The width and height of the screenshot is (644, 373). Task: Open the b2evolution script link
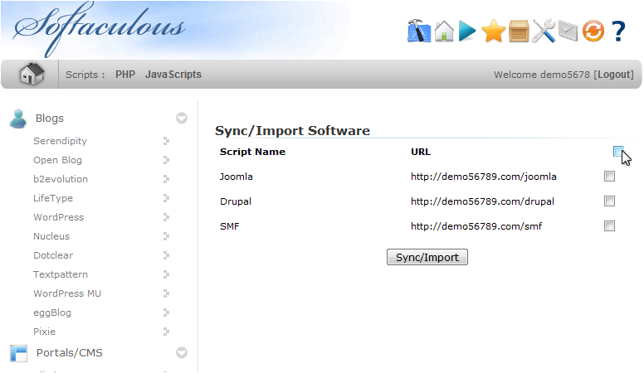[x=61, y=179]
